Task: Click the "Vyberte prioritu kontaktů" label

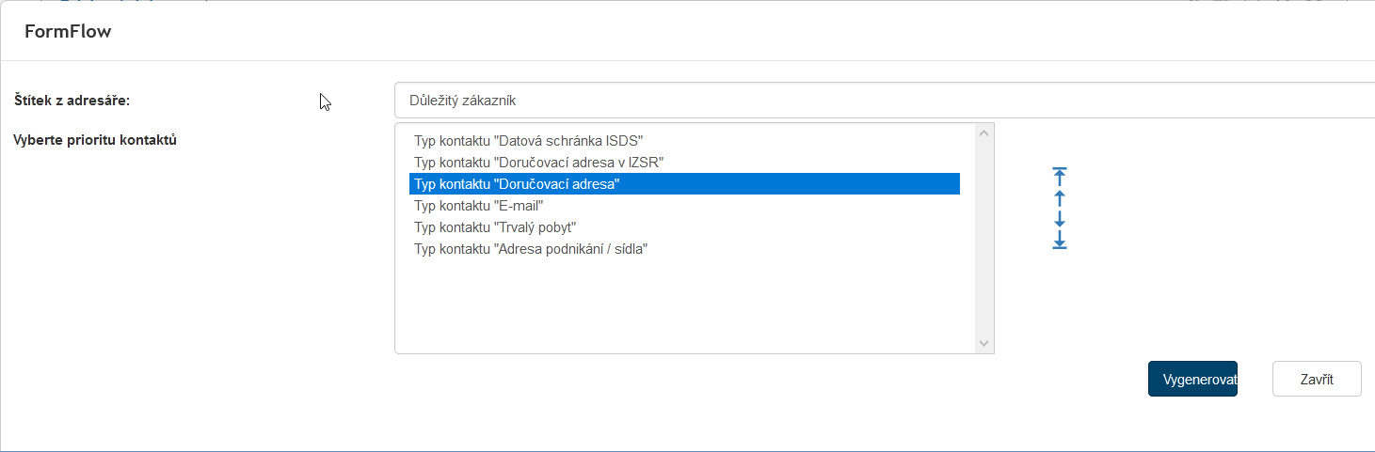Action: pos(95,140)
